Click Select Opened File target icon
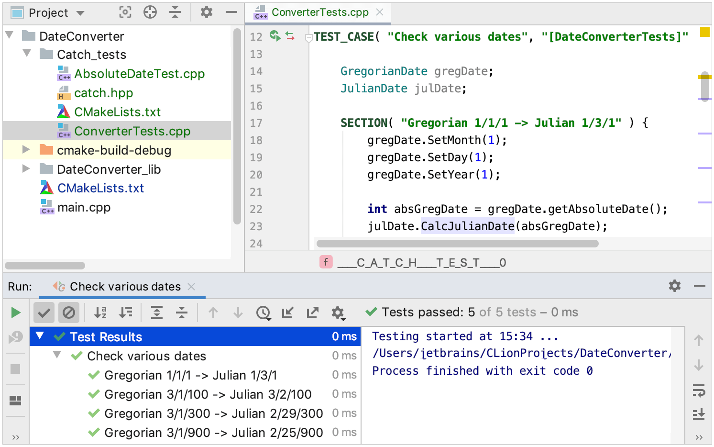This screenshot has height=447, width=714. point(125,12)
